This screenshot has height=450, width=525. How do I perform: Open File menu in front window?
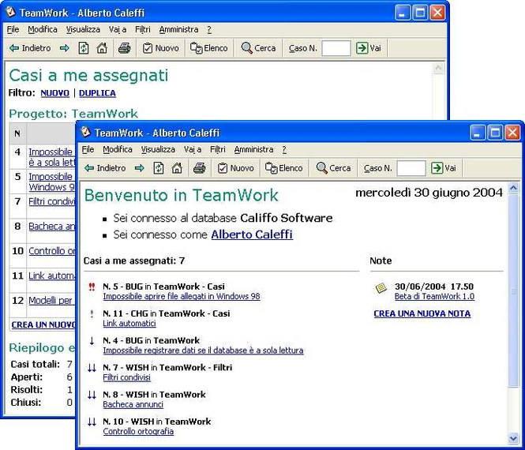click(x=88, y=150)
